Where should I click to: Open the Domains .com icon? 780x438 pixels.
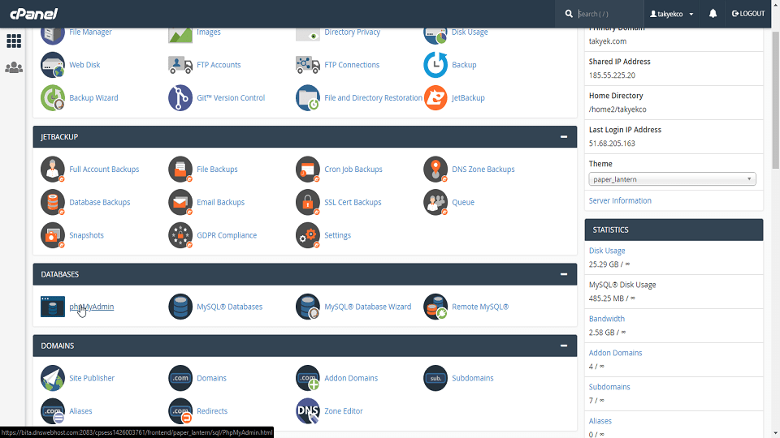tap(180, 378)
